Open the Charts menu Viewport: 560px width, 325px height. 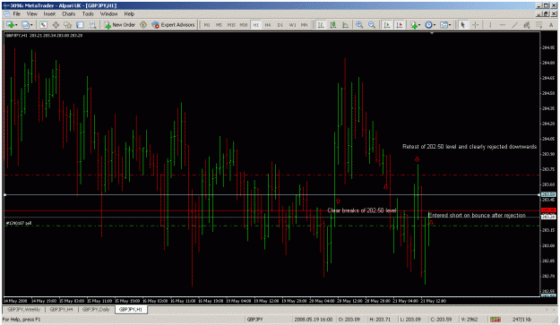69,14
